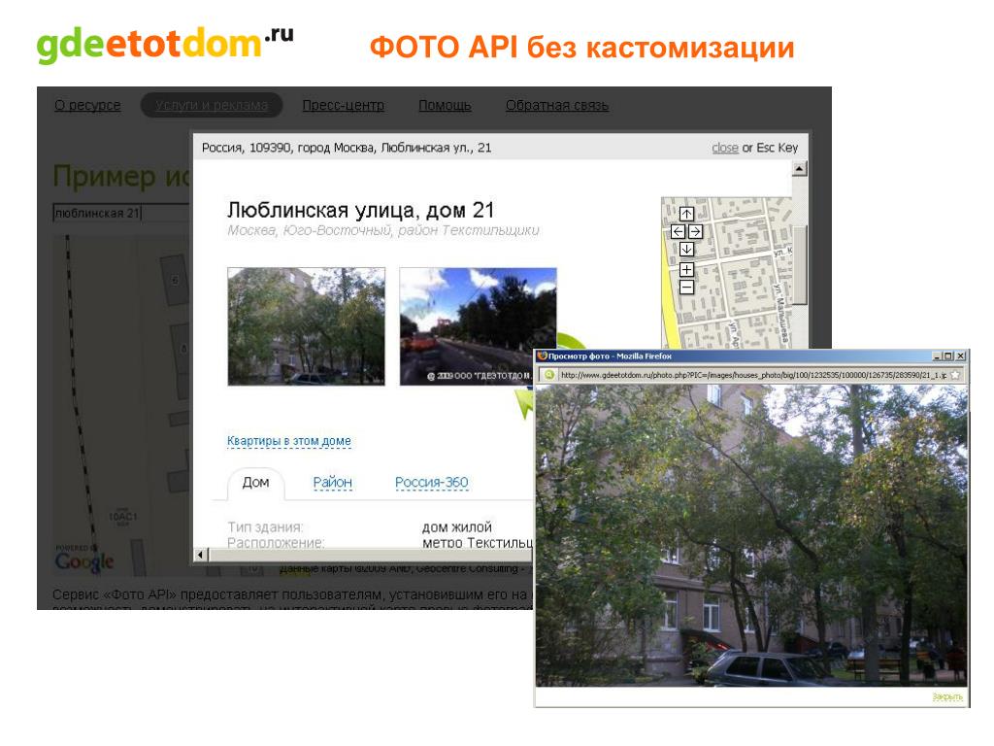Image resolution: width=994 pixels, height=746 pixels.
Task: Zoom out the mini map minus button
Action: coord(686,288)
